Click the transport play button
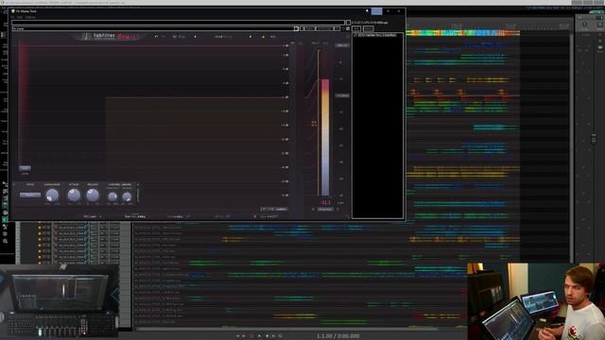The height and width of the screenshot is (340, 605). 259,336
